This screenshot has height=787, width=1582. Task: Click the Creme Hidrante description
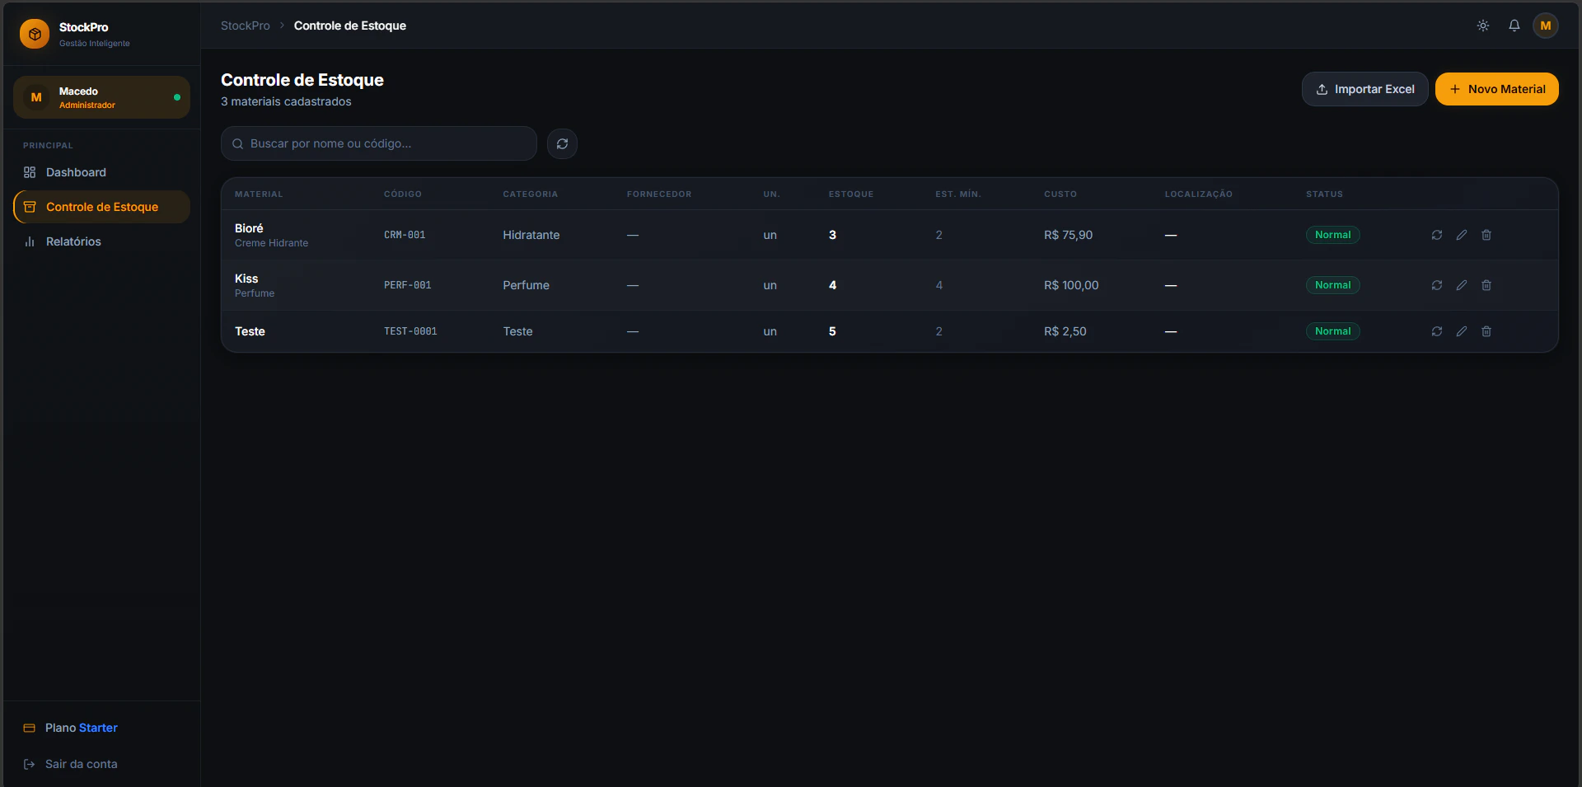pyautogui.click(x=271, y=243)
